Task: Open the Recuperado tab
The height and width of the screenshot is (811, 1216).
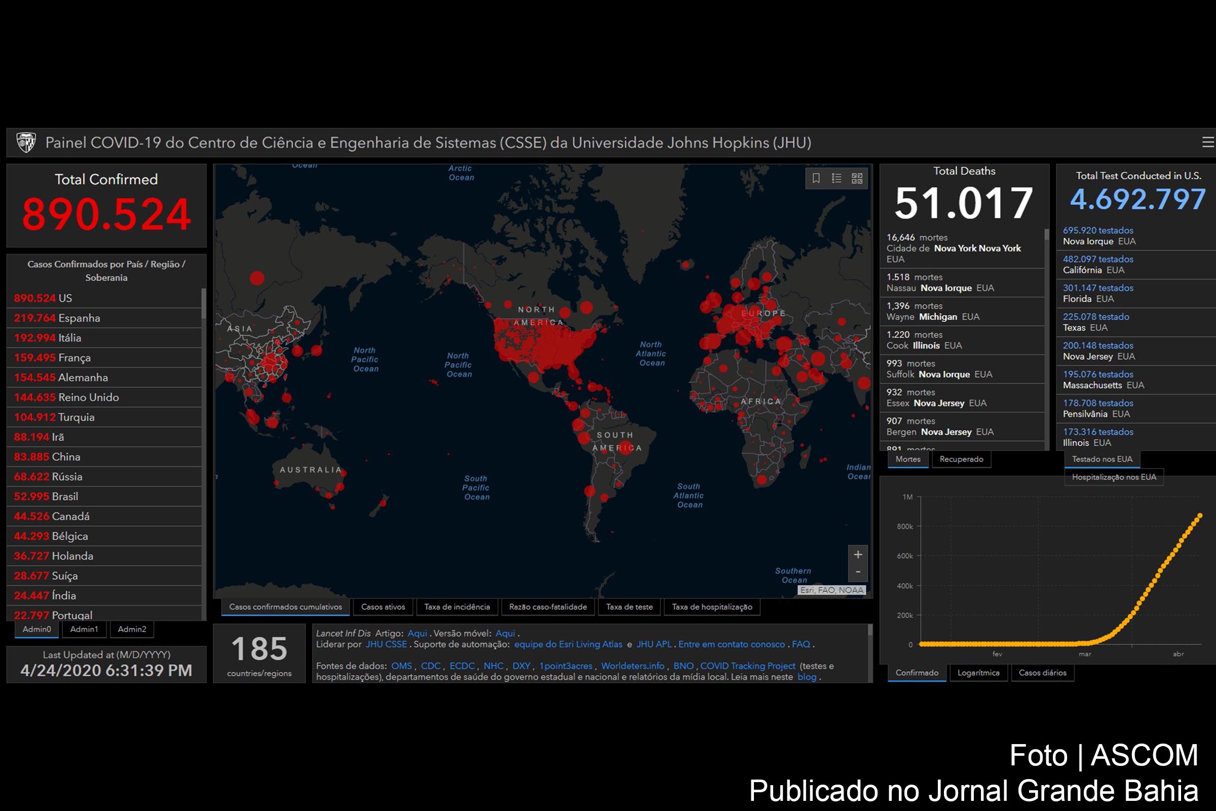Action: click(x=961, y=459)
